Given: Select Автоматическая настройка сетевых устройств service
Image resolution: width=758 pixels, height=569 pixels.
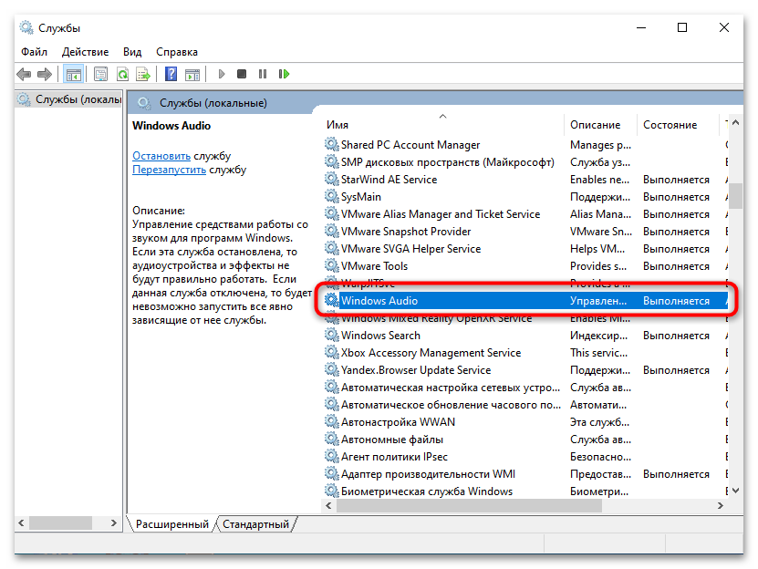Looking at the screenshot, I should [525, 388].
